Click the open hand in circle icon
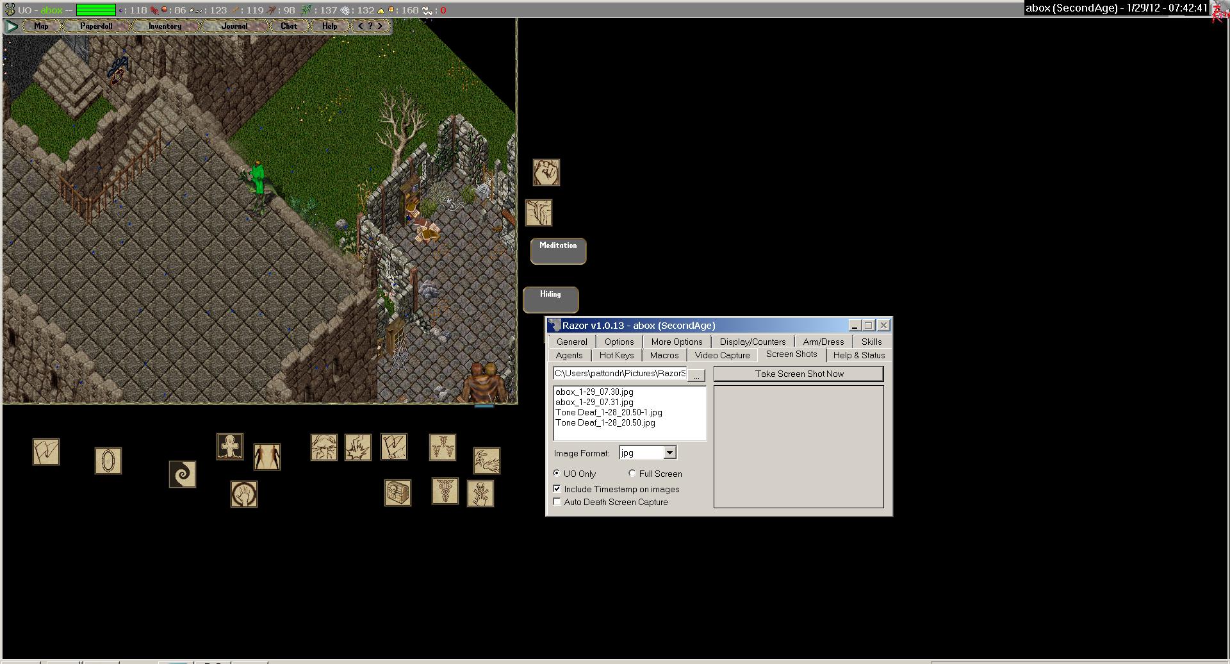This screenshot has width=1230, height=664. tap(243, 494)
